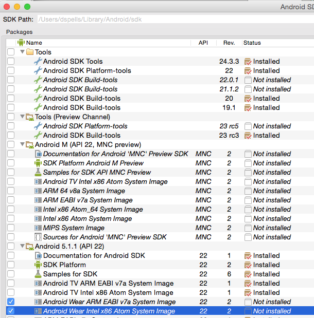Collapse the Tools (Preview Channel) group
This screenshot has height=318, width=314.
coord(22,117)
